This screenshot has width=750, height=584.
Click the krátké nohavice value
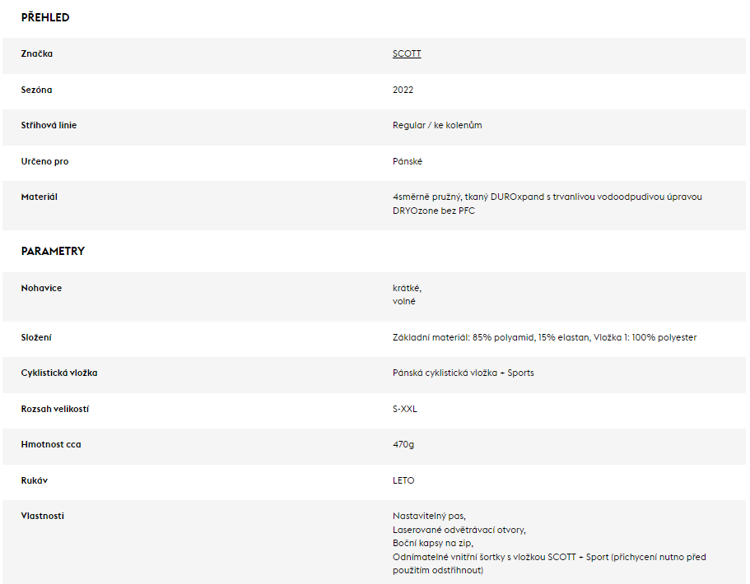407,288
